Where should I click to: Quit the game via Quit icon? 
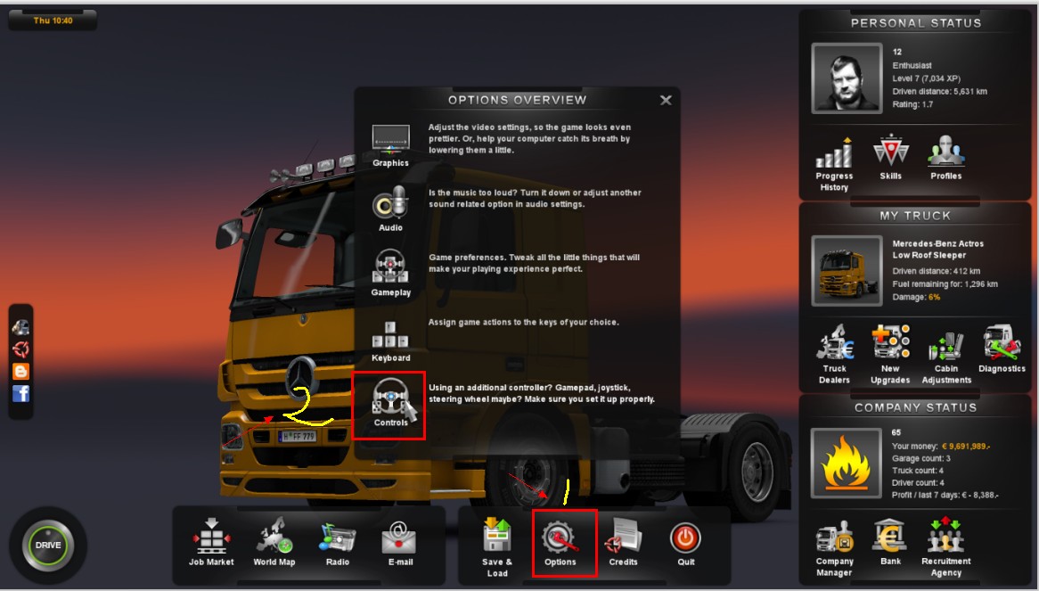[685, 538]
